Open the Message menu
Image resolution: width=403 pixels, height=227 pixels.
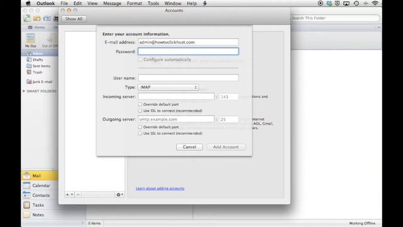tap(112, 3)
